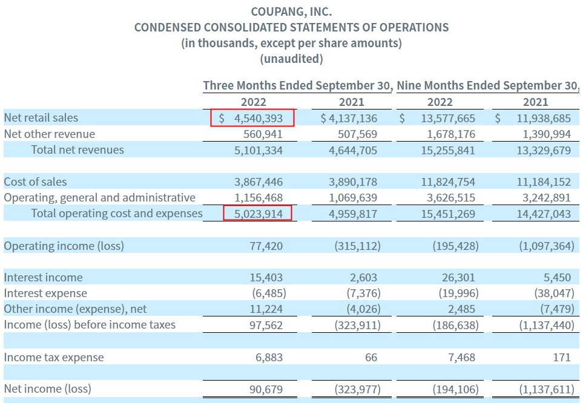Click the "in thousands, except per share amounts" note

pos(291,43)
